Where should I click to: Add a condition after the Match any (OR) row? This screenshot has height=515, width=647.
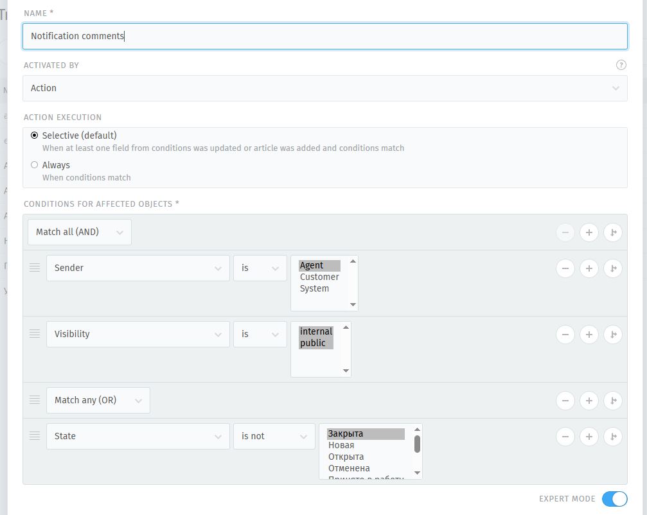(x=589, y=401)
